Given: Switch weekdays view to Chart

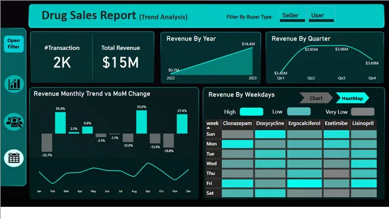Looking at the screenshot, I should 316,98.
